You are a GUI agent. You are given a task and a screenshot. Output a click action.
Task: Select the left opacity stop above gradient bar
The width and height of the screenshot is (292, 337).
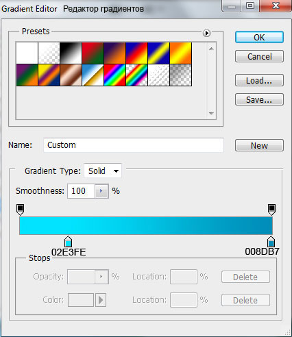21,210
